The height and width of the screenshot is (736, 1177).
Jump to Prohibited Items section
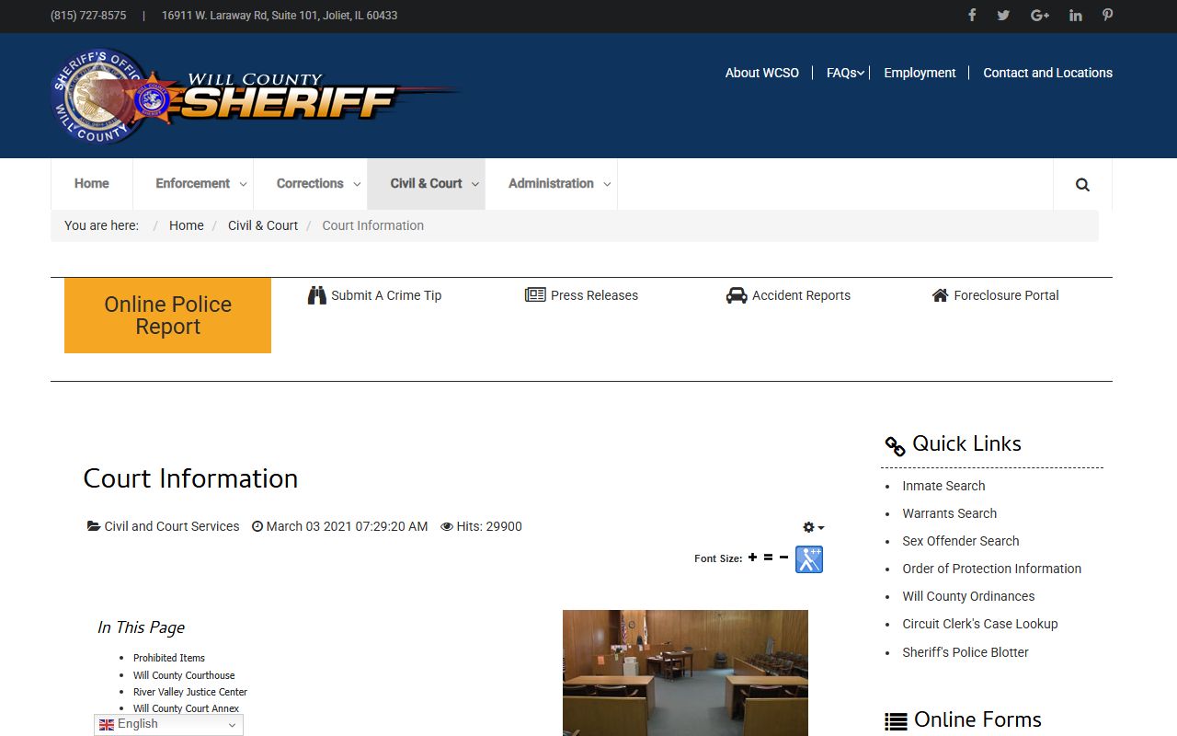tap(169, 658)
